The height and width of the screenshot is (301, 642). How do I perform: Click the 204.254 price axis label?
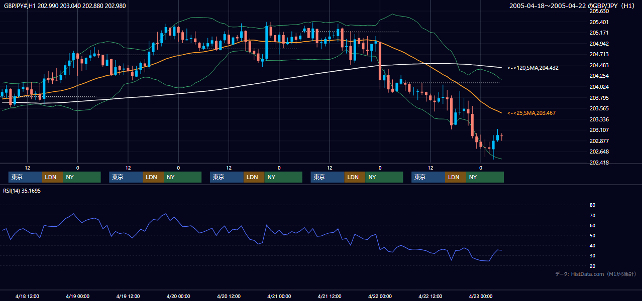[x=599, y=76]
